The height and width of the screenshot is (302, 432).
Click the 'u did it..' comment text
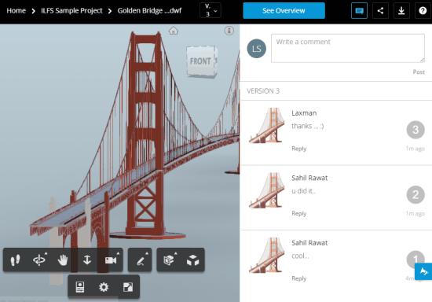[304, 191]
